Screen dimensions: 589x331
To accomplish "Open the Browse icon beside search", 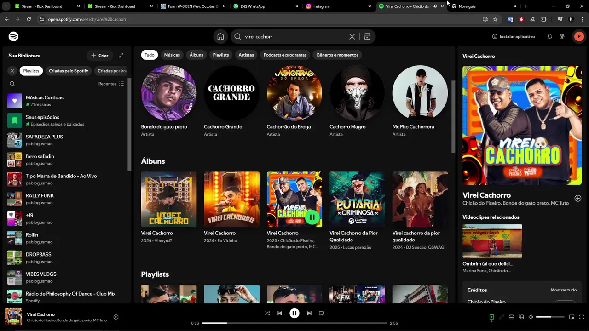I will pos(367,37).
